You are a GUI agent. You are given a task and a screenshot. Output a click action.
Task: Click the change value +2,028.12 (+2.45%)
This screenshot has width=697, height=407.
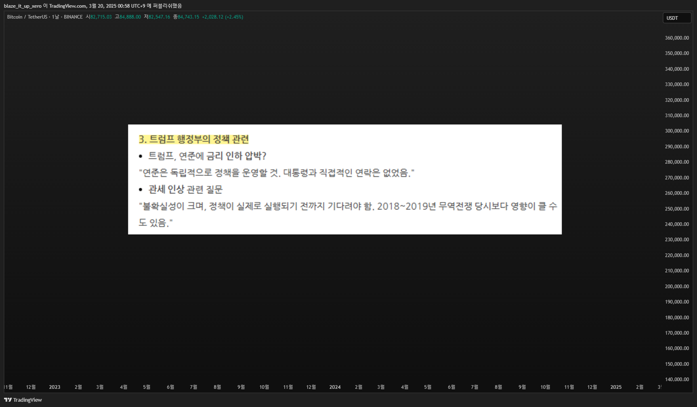223,17
